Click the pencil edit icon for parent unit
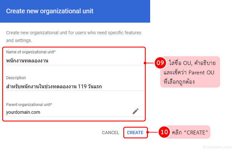The width and height of the screenshot is (233, 150). tap(136, 111)
